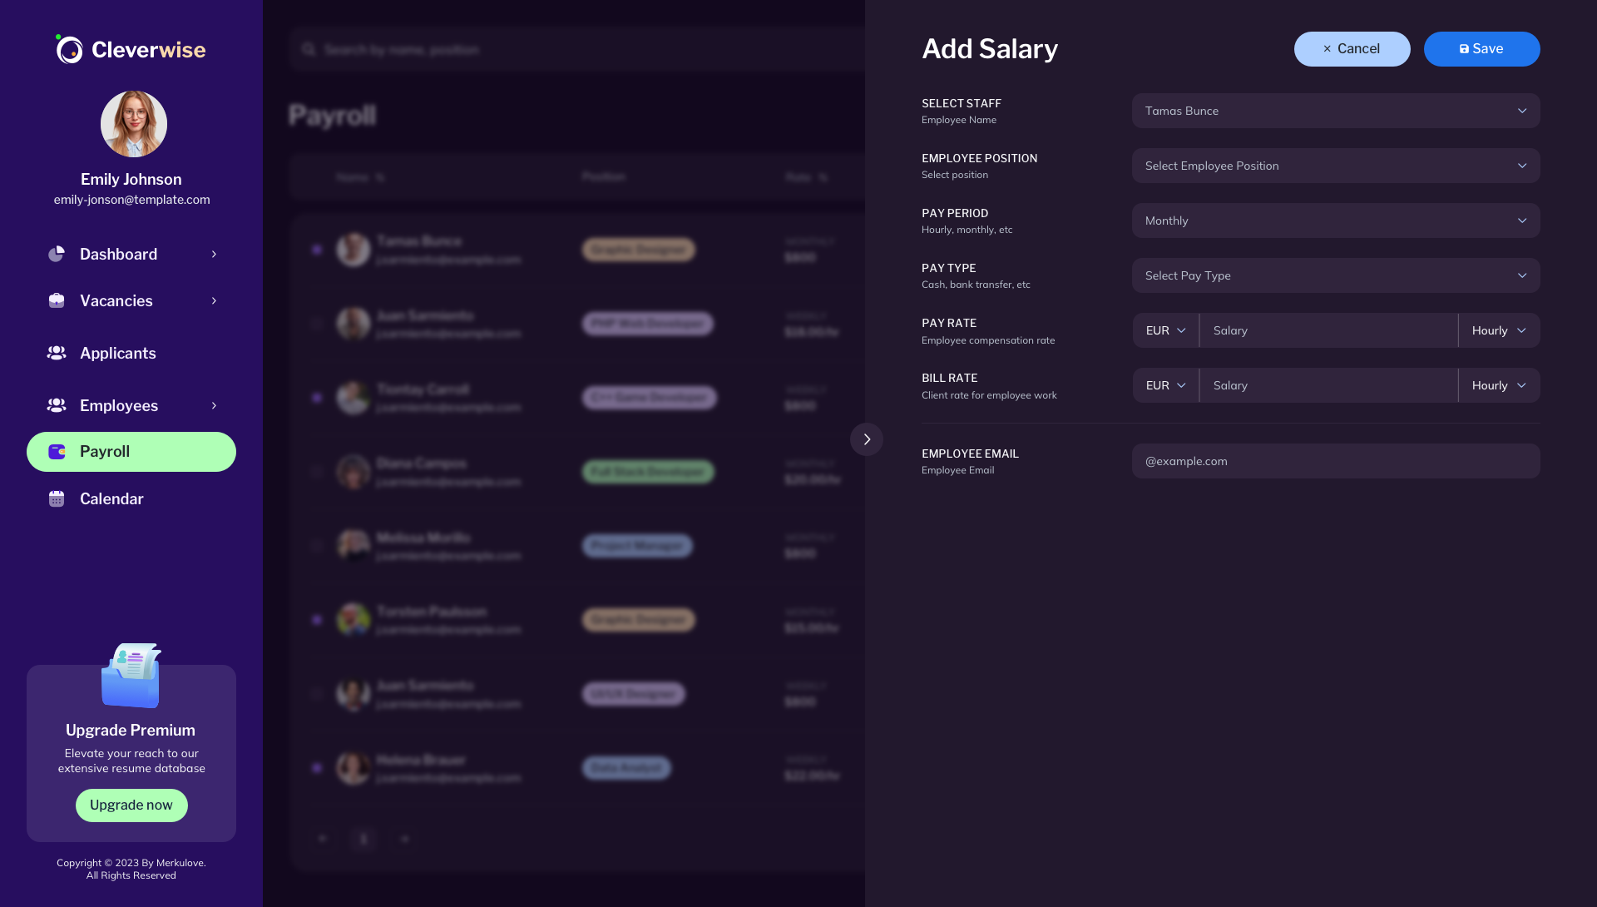Click the Employee Email input field

1334,460
